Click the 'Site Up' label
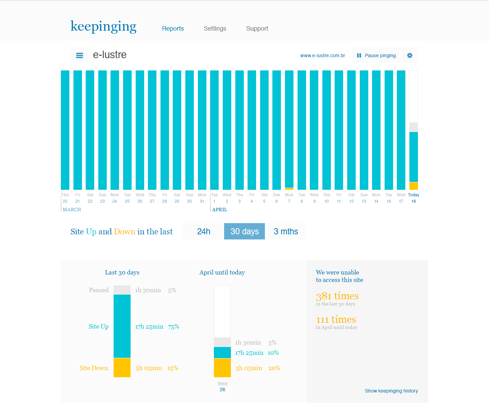Screen dimensions: 489x417 click(99, 327)
